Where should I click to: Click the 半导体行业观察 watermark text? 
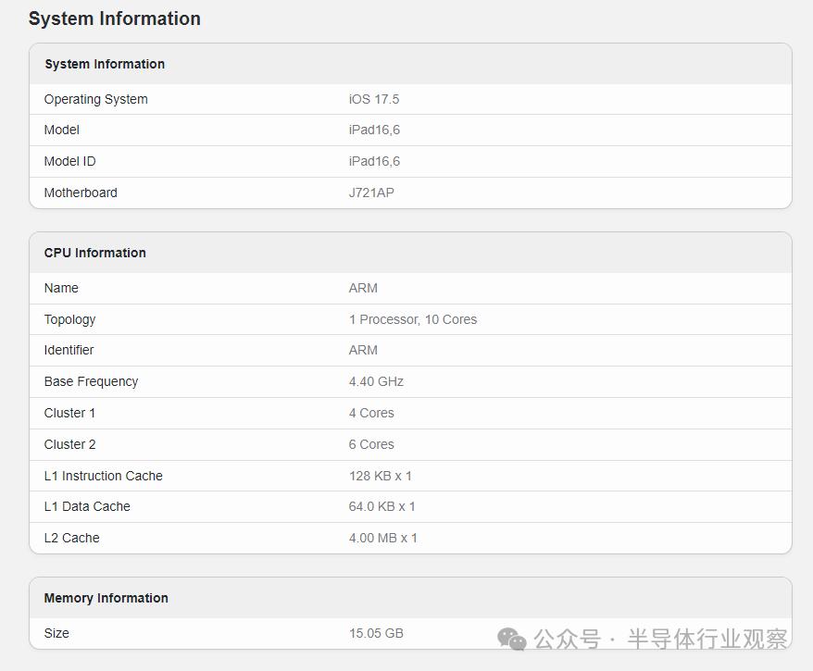click(707, 639)
